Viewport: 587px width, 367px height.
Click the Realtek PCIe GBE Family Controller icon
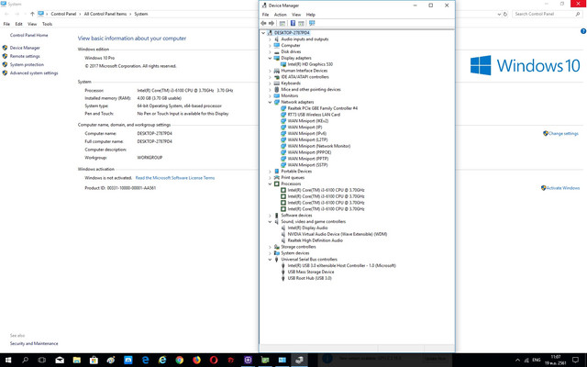click(283, 108)
